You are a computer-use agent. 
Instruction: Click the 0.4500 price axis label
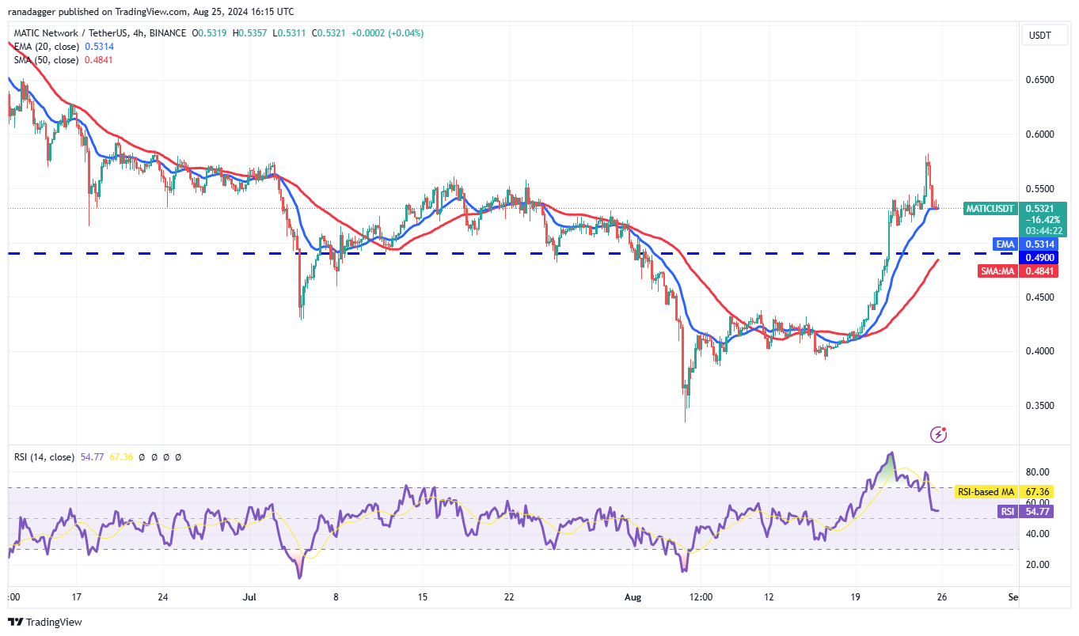[1041, 297]
